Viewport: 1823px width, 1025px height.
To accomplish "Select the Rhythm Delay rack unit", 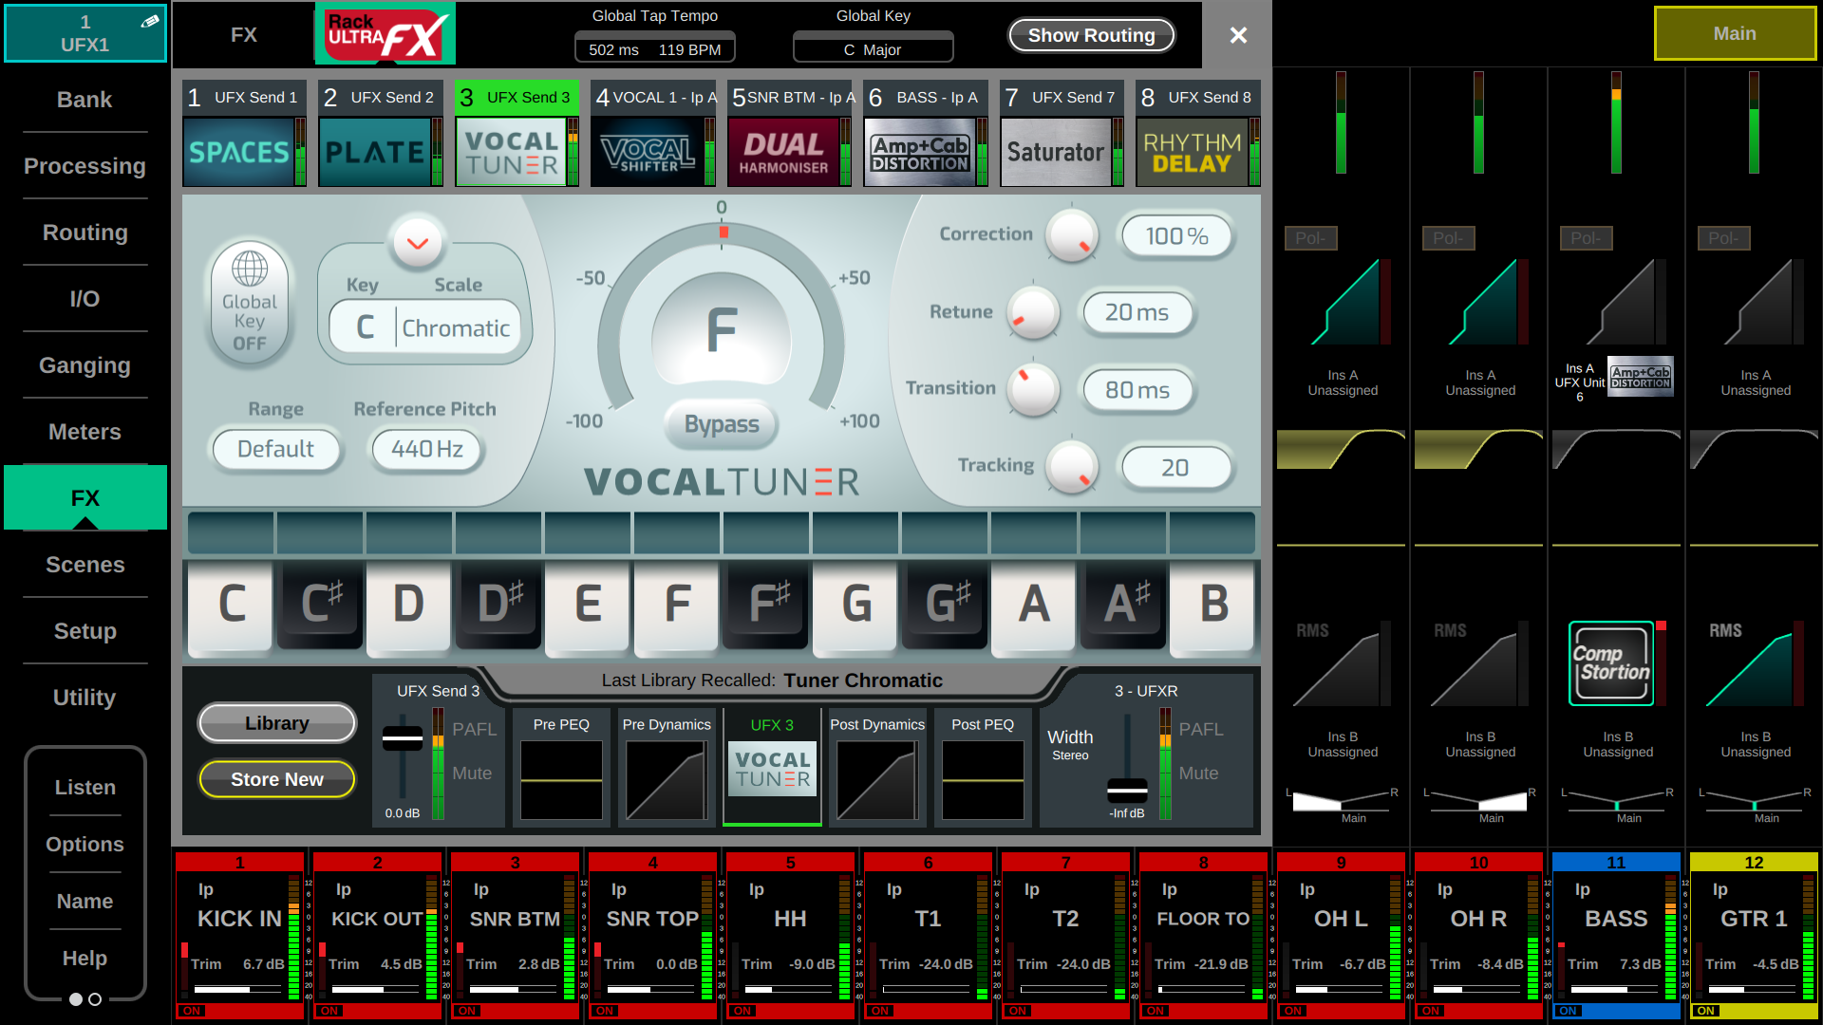I will tap(1192, 152).
